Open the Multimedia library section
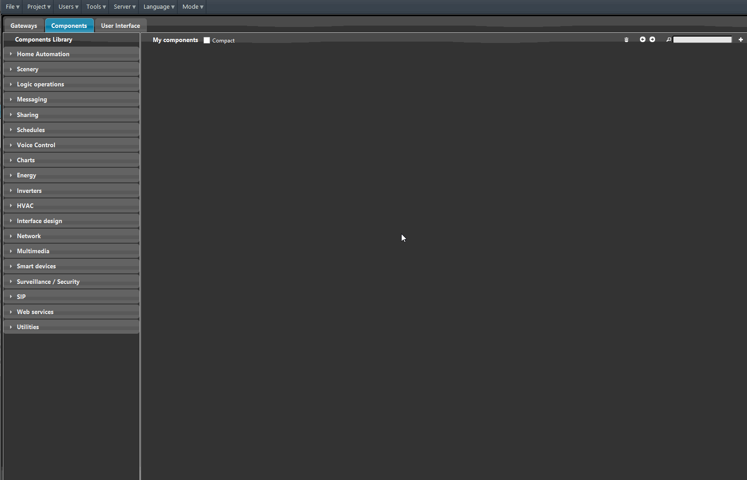Screen dimensions: 747x480 point(71,251)
